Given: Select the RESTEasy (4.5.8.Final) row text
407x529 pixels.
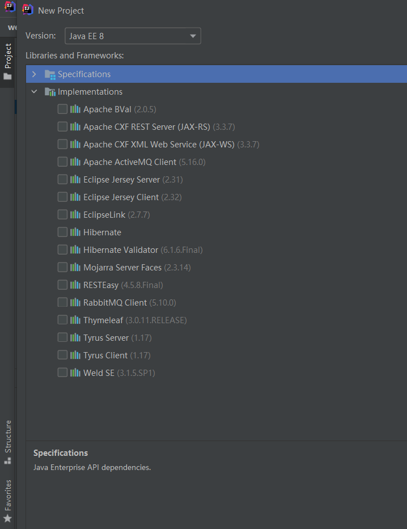Looking at the screenshot, I should (x=123, y=285).
